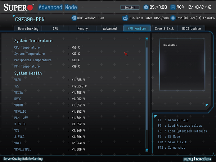Go to the Memory tab
The image size is (216, 162).
82,28
